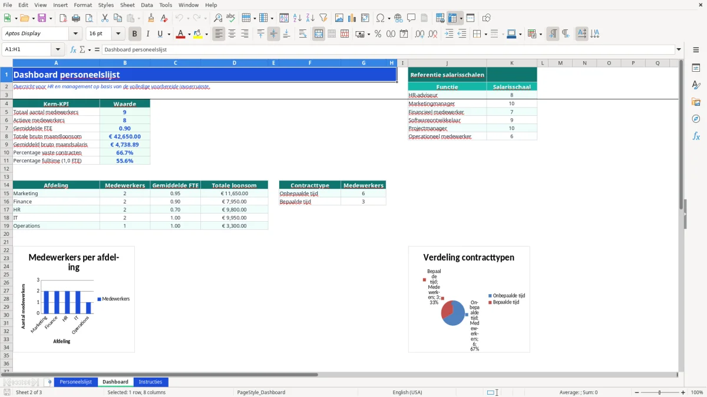Select row header 14

point(6,185)
